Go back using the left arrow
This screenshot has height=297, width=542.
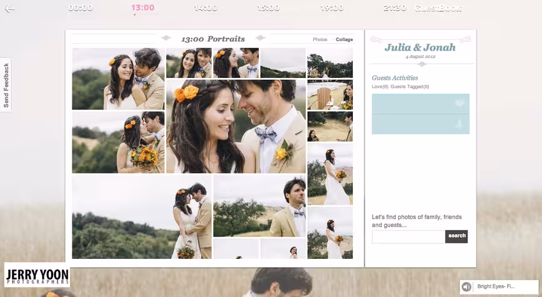(10, 9)
